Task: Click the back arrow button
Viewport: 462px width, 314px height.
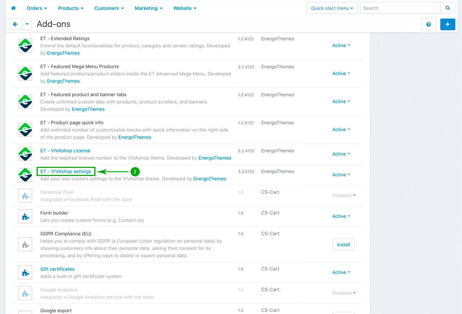Action: [15, 24]
